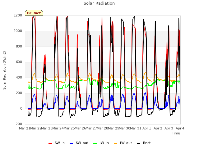Toggle the SW_out legend entry
199x149 pixels.
pos(79,143)
